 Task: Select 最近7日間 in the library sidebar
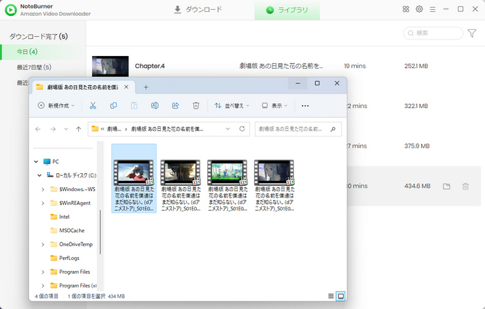tap(35, 67)
